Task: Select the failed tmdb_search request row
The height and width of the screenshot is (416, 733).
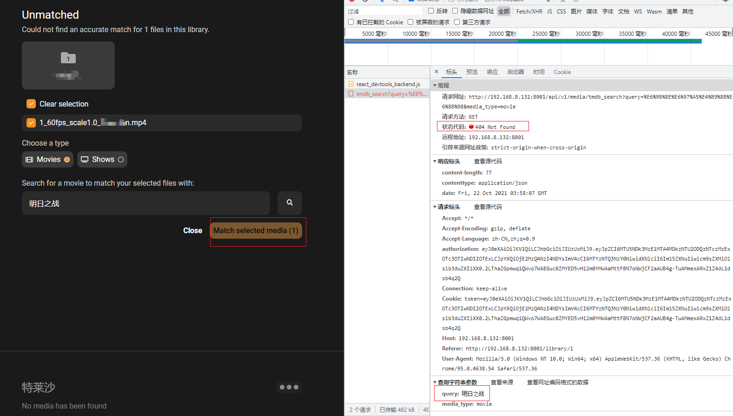Action: pos(388,94)
